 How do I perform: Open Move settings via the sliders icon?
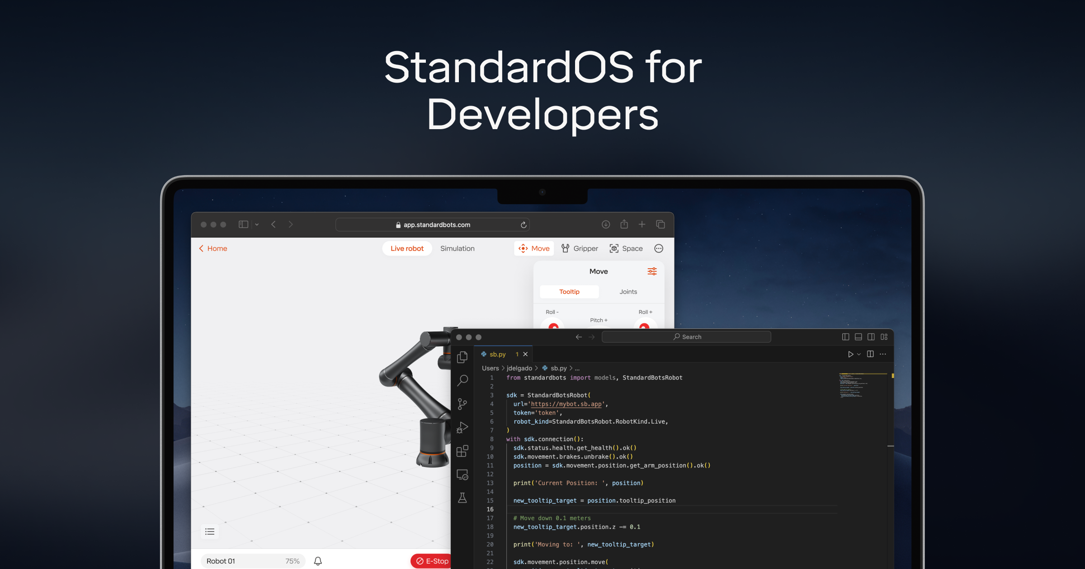point(652,271)
